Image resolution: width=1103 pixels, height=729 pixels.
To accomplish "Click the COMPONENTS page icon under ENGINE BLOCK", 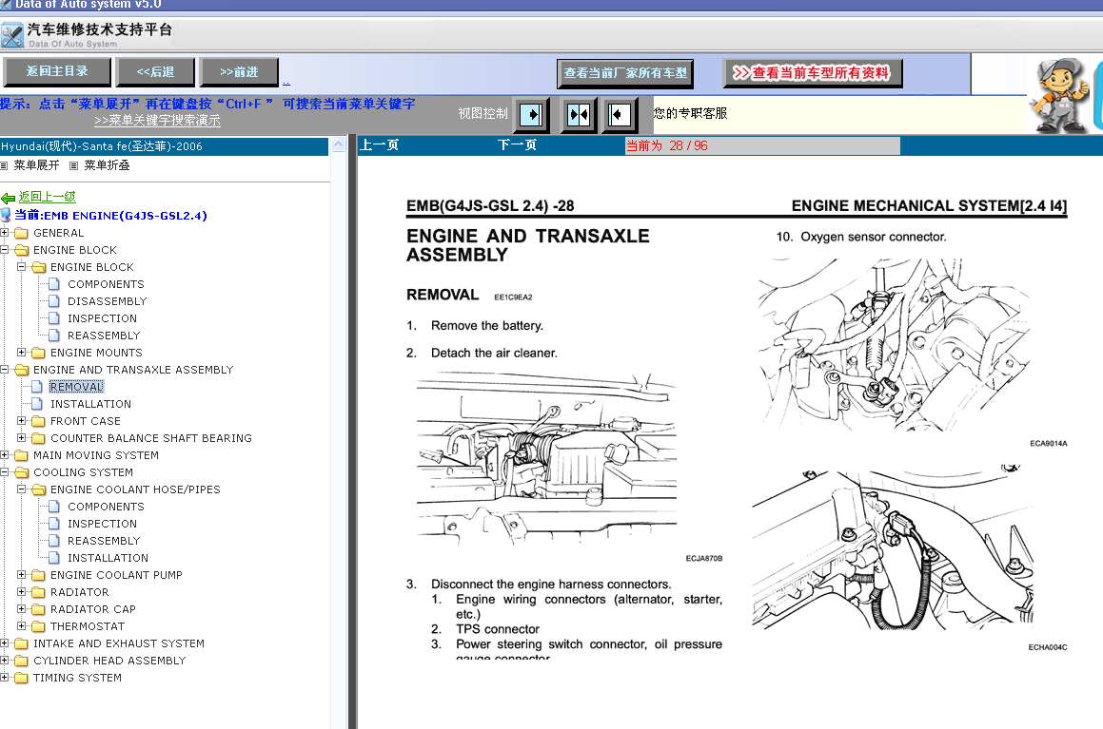I will tap(54, 284).
